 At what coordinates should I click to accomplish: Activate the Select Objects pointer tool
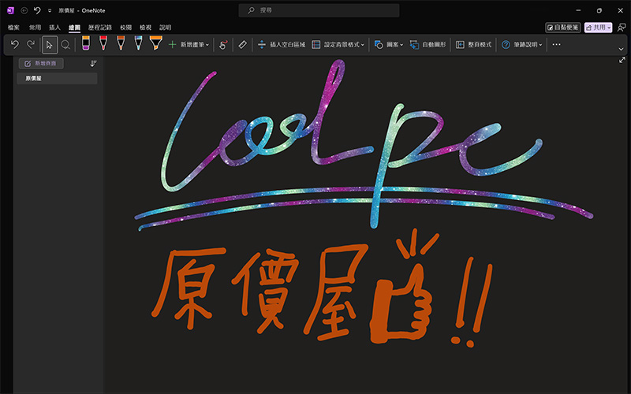[50, 45]
